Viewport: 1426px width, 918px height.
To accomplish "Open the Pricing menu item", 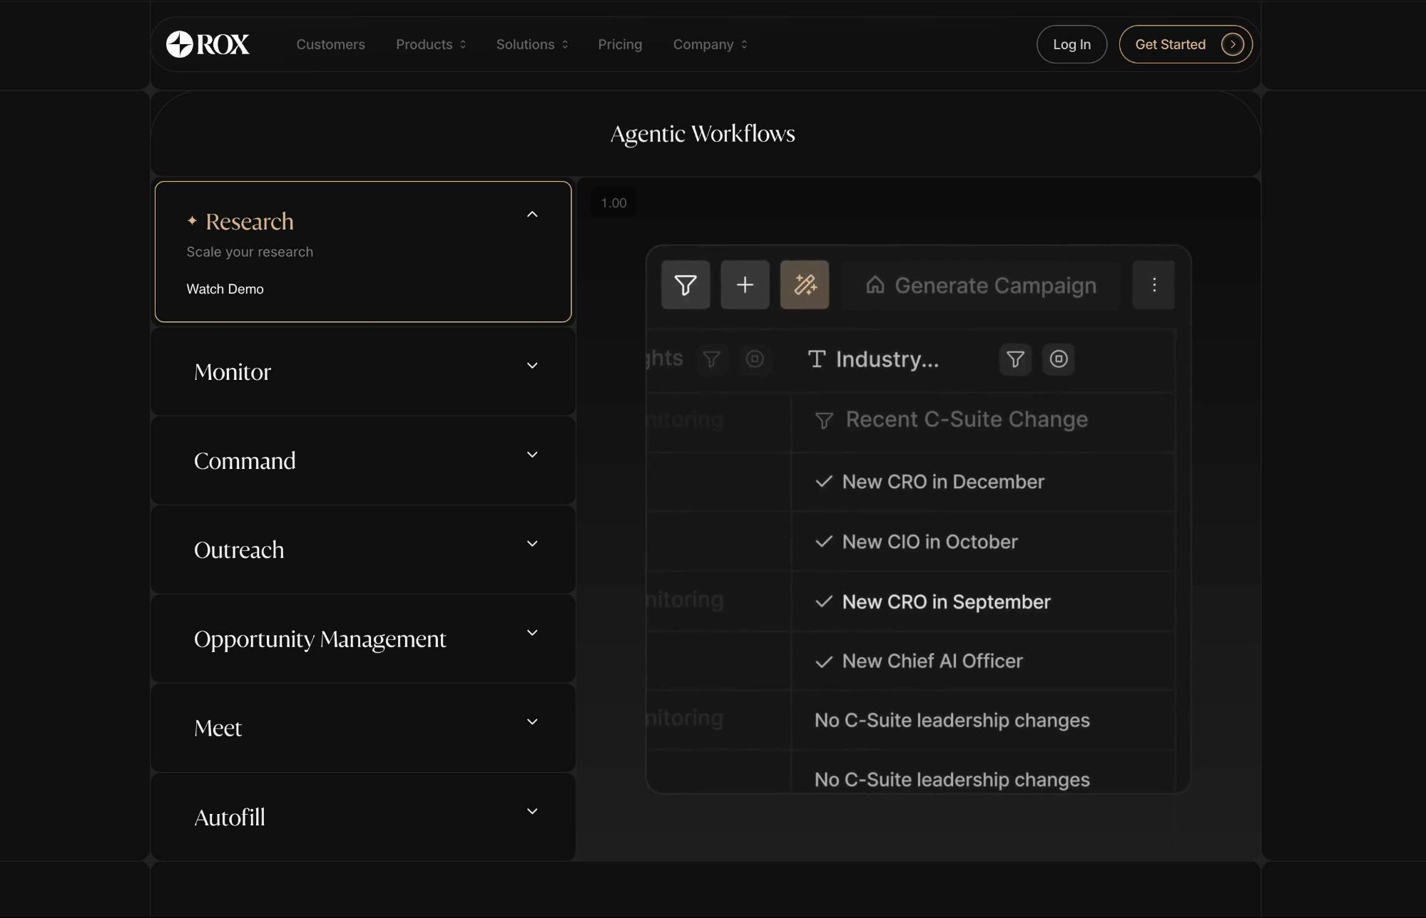I will (619, 44).
